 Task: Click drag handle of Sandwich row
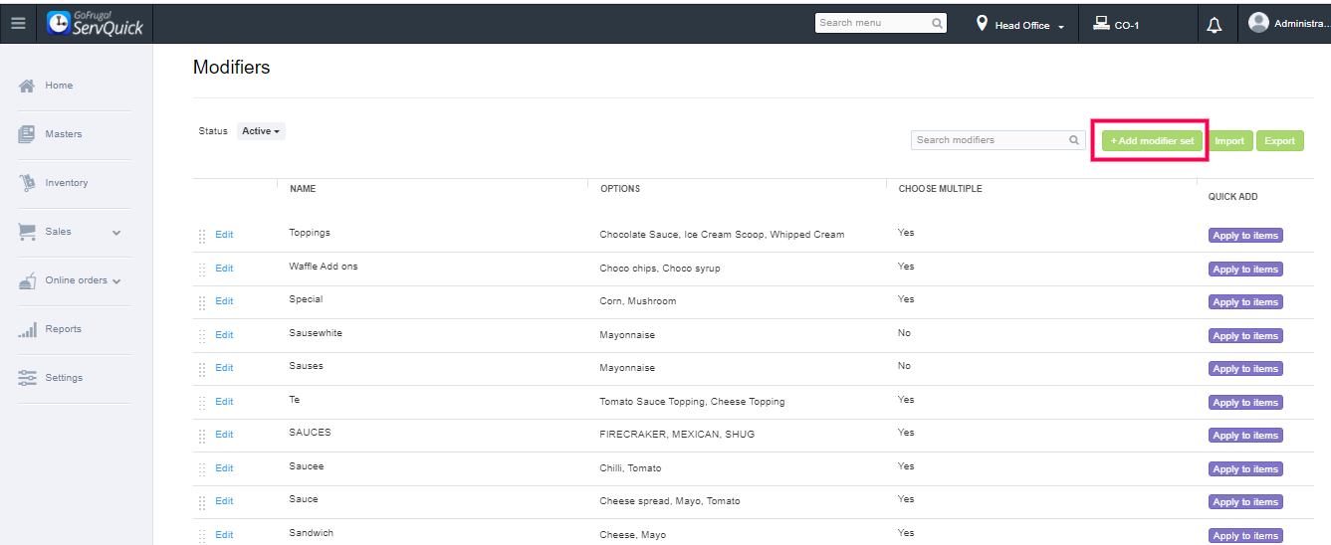point(202,536)
